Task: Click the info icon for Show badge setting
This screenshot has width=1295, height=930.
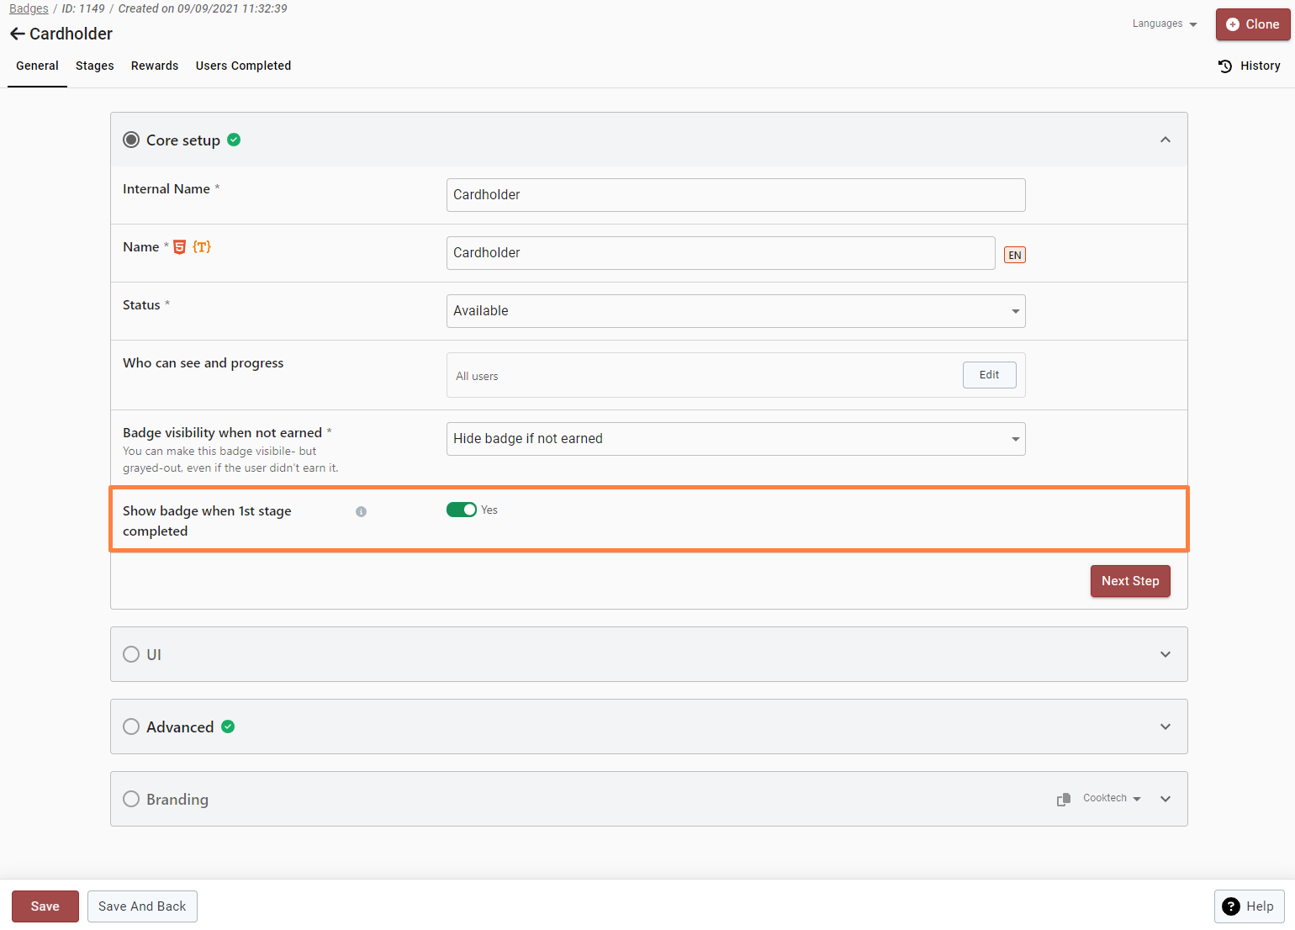Action: click(x=361, y=511)
